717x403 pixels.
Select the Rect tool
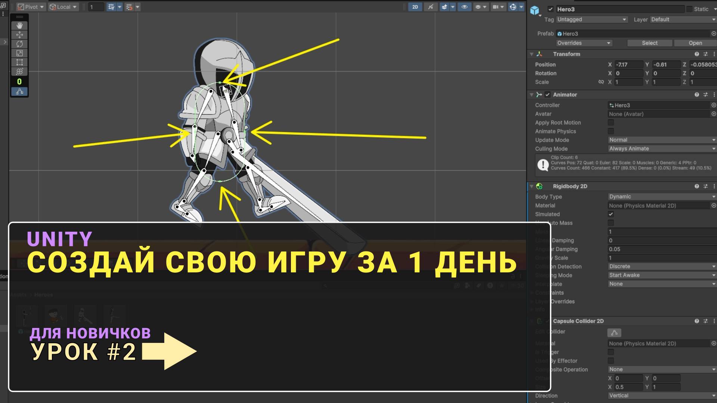tap(19, 62)
